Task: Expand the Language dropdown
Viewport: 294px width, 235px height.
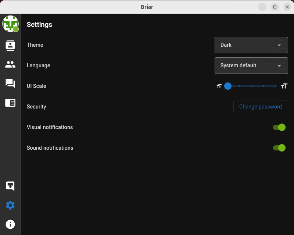Action: (251, 65)
